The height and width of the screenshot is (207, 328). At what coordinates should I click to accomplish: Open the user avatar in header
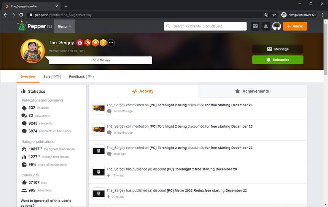[277, 26]
